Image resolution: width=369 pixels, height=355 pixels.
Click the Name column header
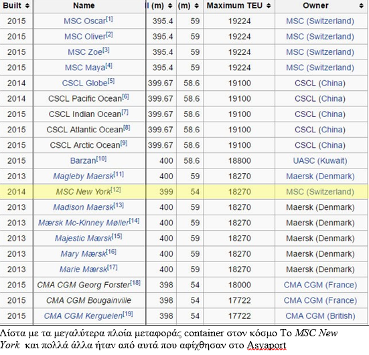(84, 5)
